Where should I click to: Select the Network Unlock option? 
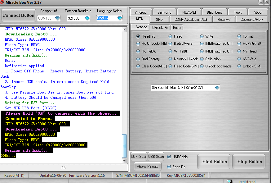click(170, 59)
